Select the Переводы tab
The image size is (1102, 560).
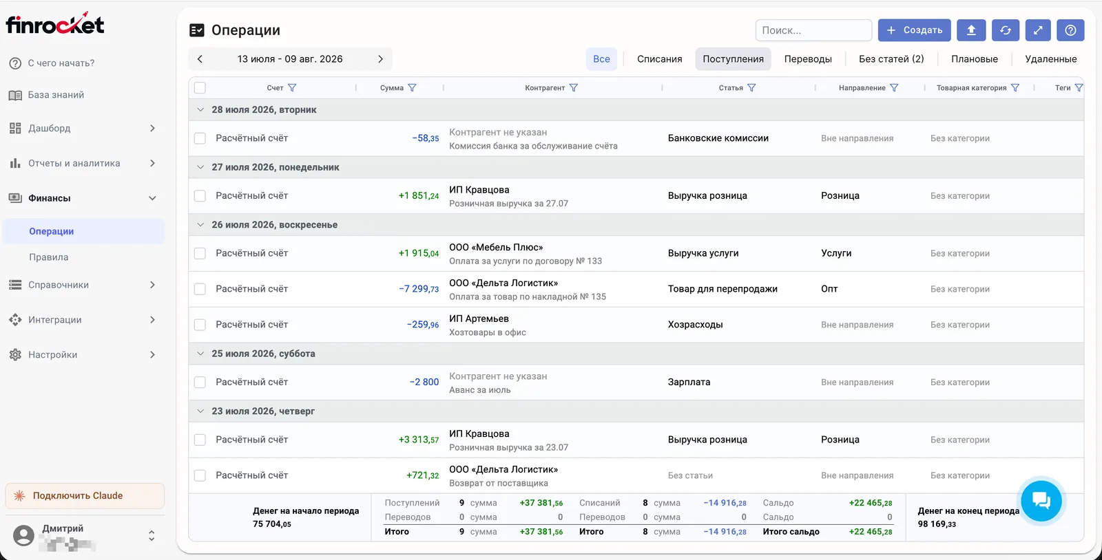pyautogui.click(x=808, y=59)
